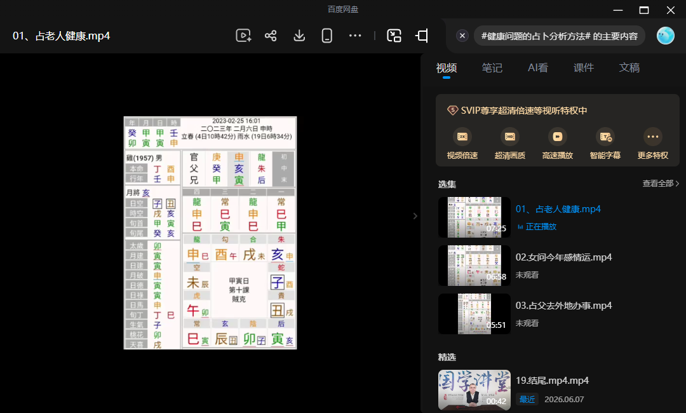Click the 更多特权 more privileges icon

[653, 137]
